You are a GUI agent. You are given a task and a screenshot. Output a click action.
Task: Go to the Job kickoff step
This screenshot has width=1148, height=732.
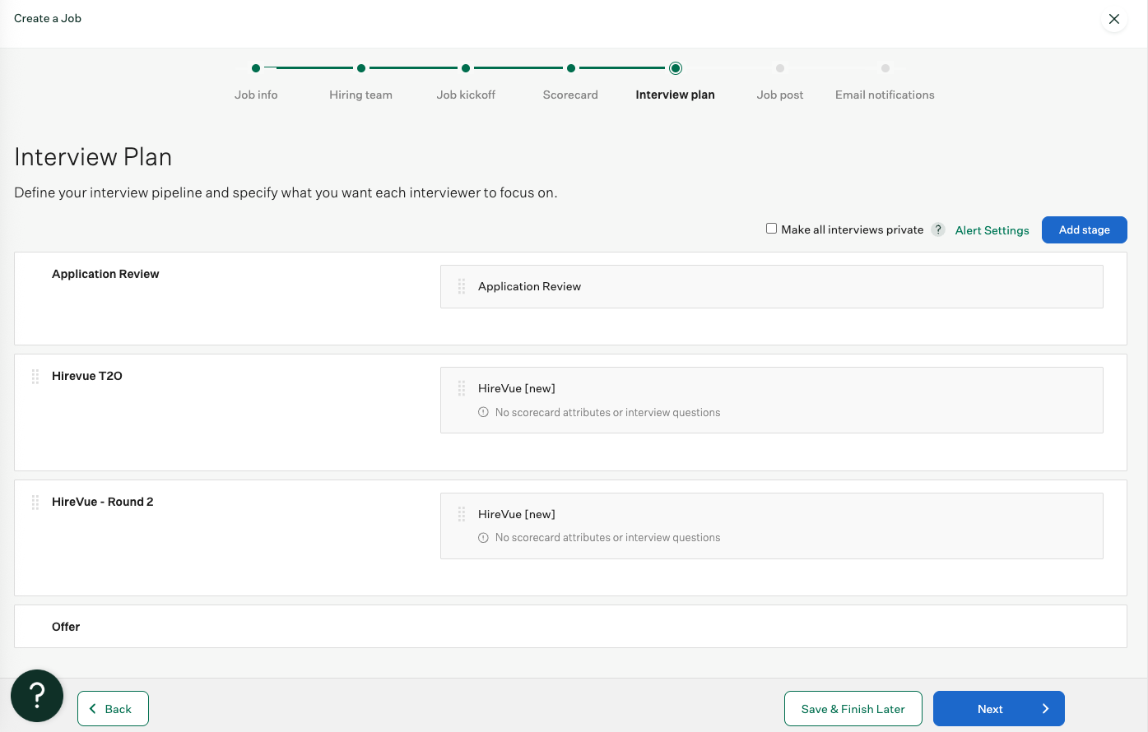(466, 95)
